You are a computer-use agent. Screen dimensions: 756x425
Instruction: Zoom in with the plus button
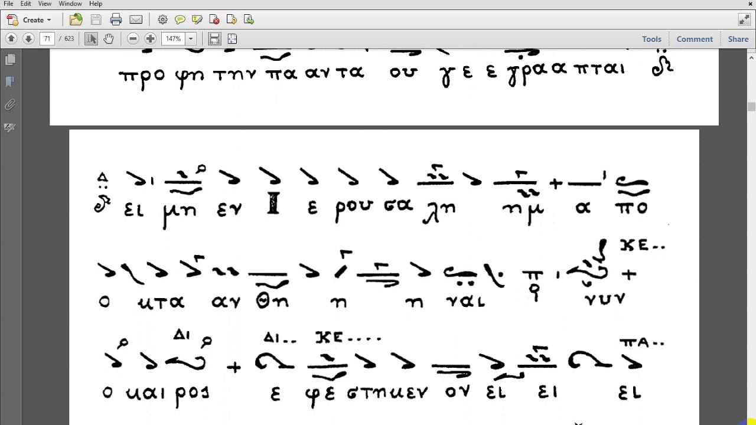pos(151,39)
